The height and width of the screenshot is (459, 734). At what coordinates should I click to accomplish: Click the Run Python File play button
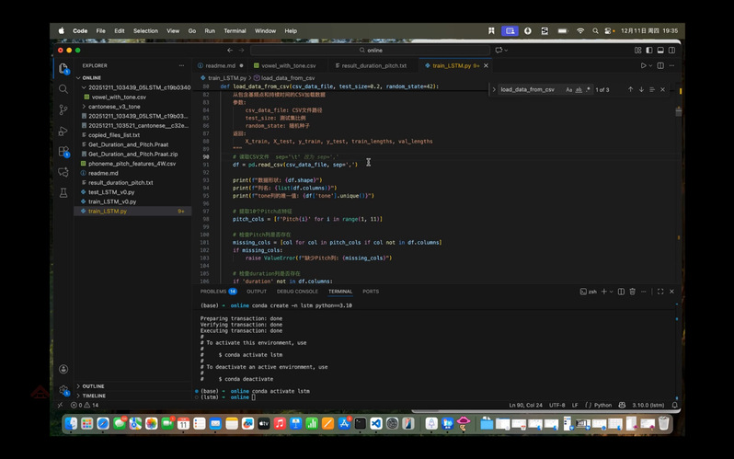click(643, 66)
